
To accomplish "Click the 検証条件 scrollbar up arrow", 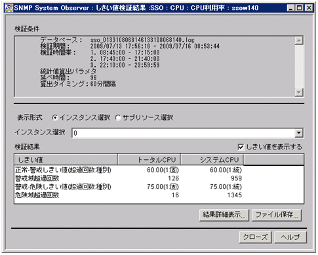I will click(299, 41).
